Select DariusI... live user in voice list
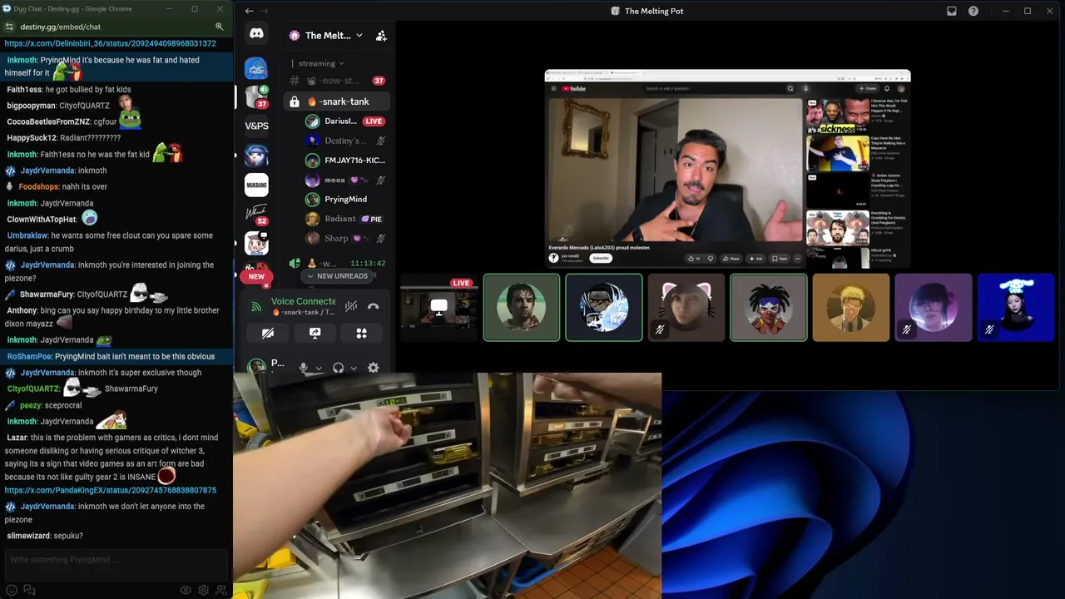Viewport: 1065px width, 599px height. pyautogui.click(x=345, y=121)
